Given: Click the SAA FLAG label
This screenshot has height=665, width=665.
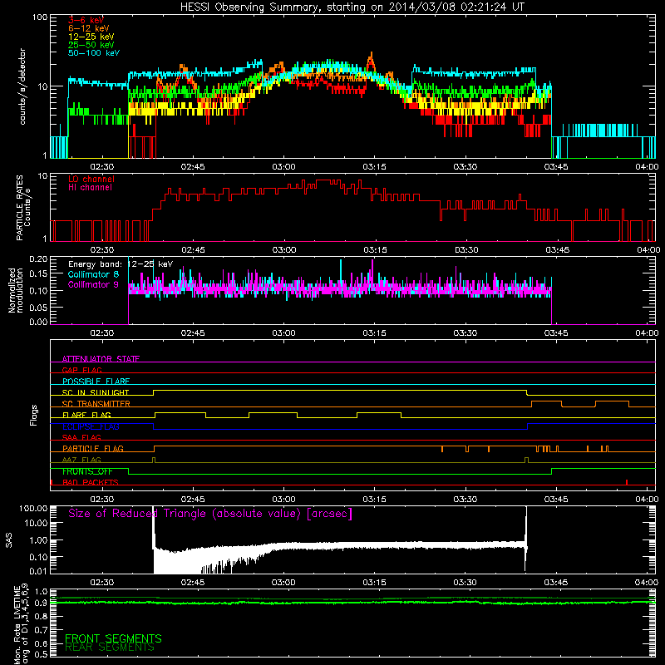Looking at the screenshot, I should tap(81, 437).
